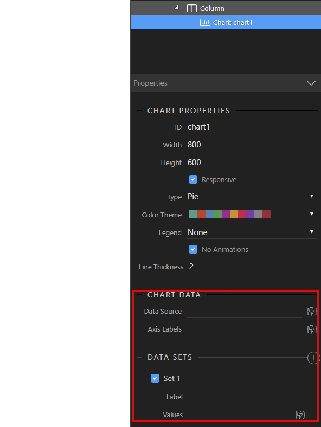Open data binding picker for Data Source
This screenshot has height=427, width=321.
click(x=312, y=311)
